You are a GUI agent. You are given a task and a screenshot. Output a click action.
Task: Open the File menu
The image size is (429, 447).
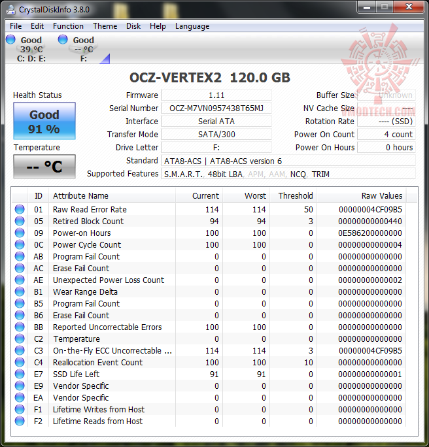coord(16,26)
